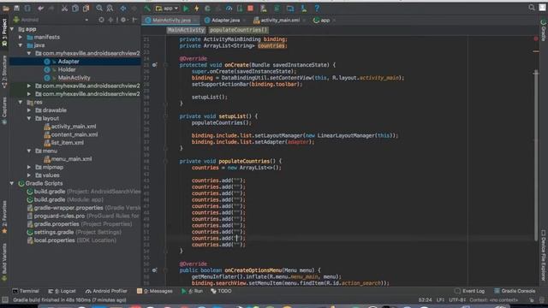Open the Gradle Console panel

(515, 291)
